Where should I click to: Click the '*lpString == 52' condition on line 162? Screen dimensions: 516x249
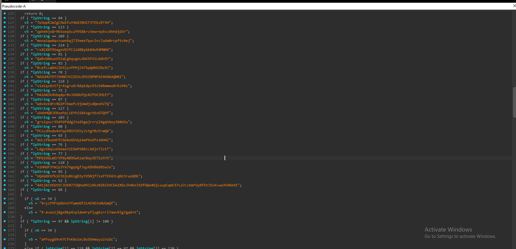[x=46, y=181]
